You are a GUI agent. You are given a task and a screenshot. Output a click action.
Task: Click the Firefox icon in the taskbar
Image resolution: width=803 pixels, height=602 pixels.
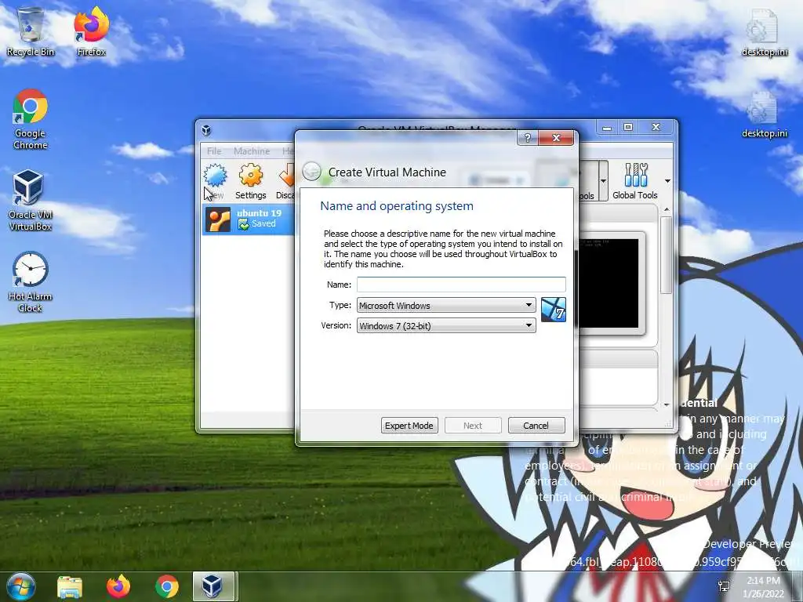click(118, 586)
